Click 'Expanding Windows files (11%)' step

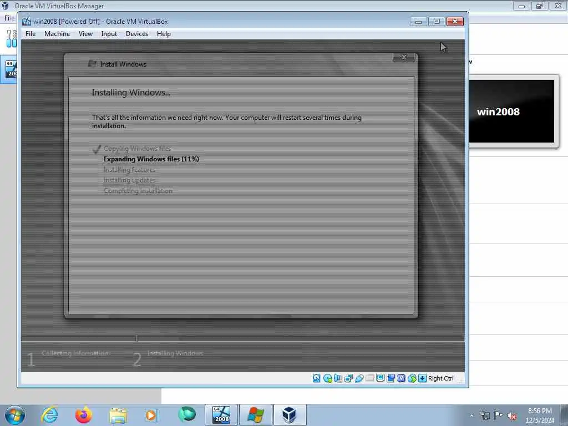(x=151, y=159)
